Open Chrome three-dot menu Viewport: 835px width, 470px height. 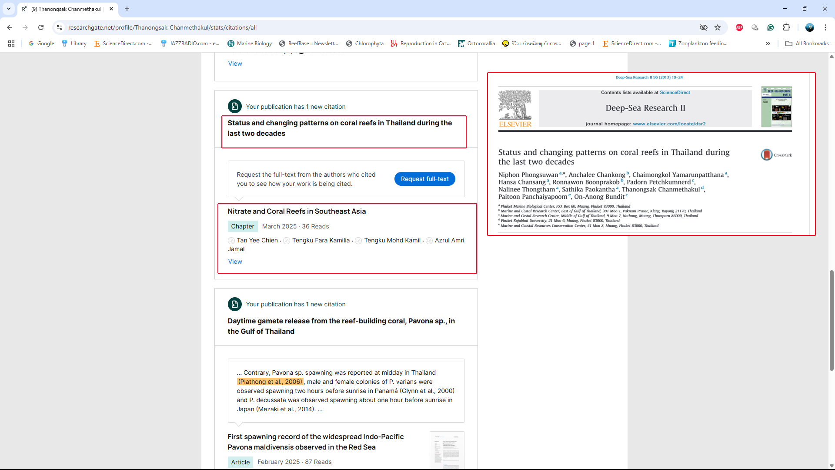[x=825, y=27]
